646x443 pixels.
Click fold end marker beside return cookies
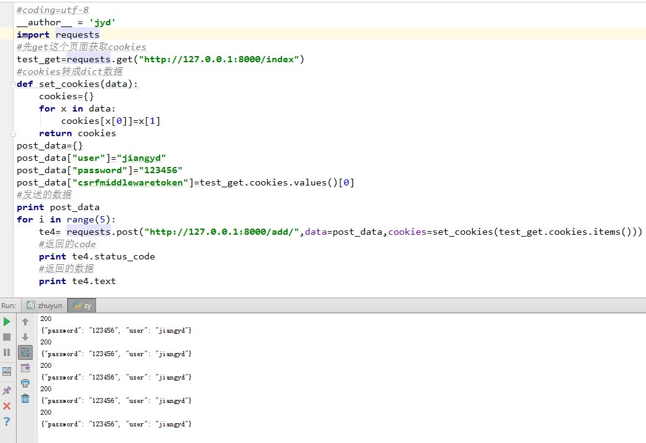[13, 134]
